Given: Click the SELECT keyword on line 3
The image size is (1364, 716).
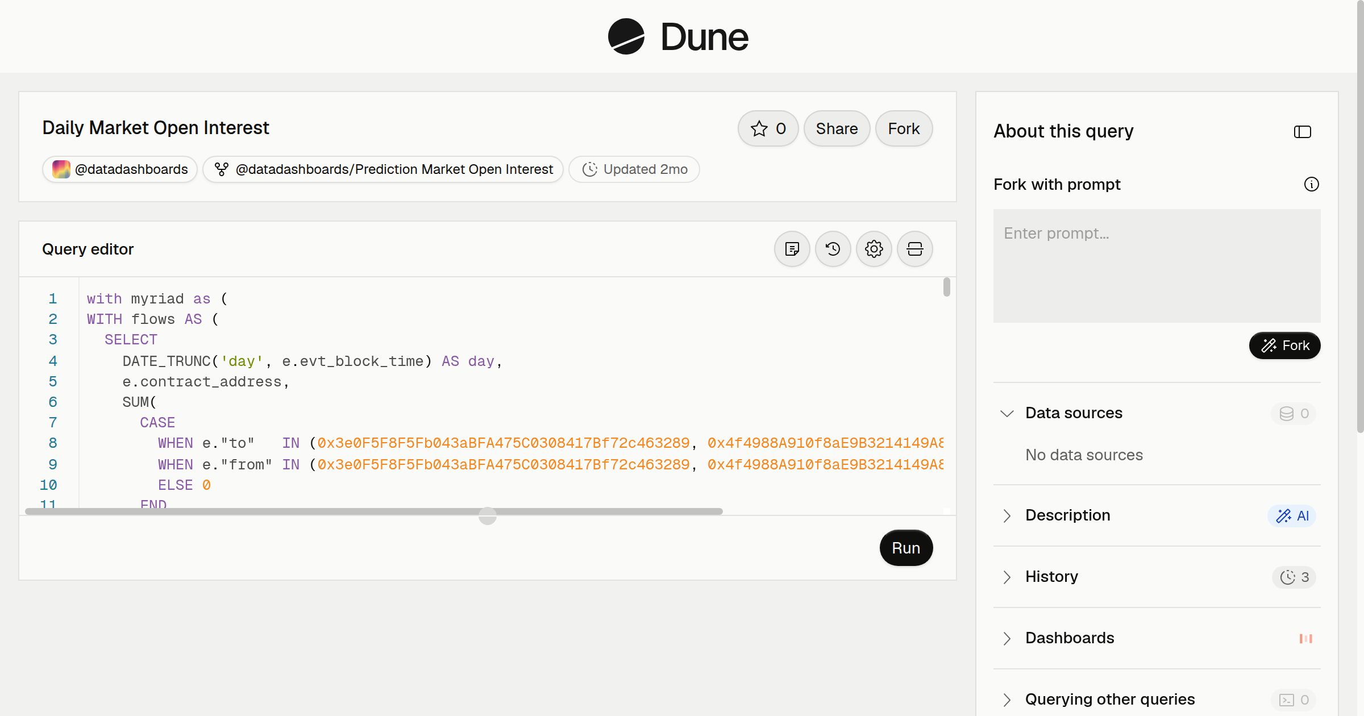Looking at the screenshot, I should [x=131, y=340].
